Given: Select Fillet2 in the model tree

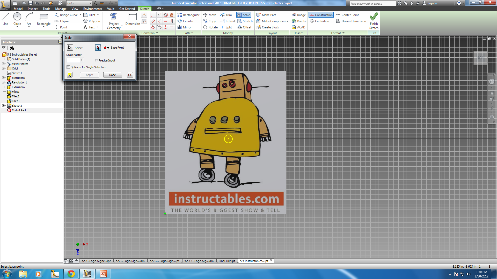Looking at the screenshot, I should click(16, 96).
